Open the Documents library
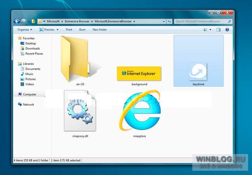 [33, 69]
